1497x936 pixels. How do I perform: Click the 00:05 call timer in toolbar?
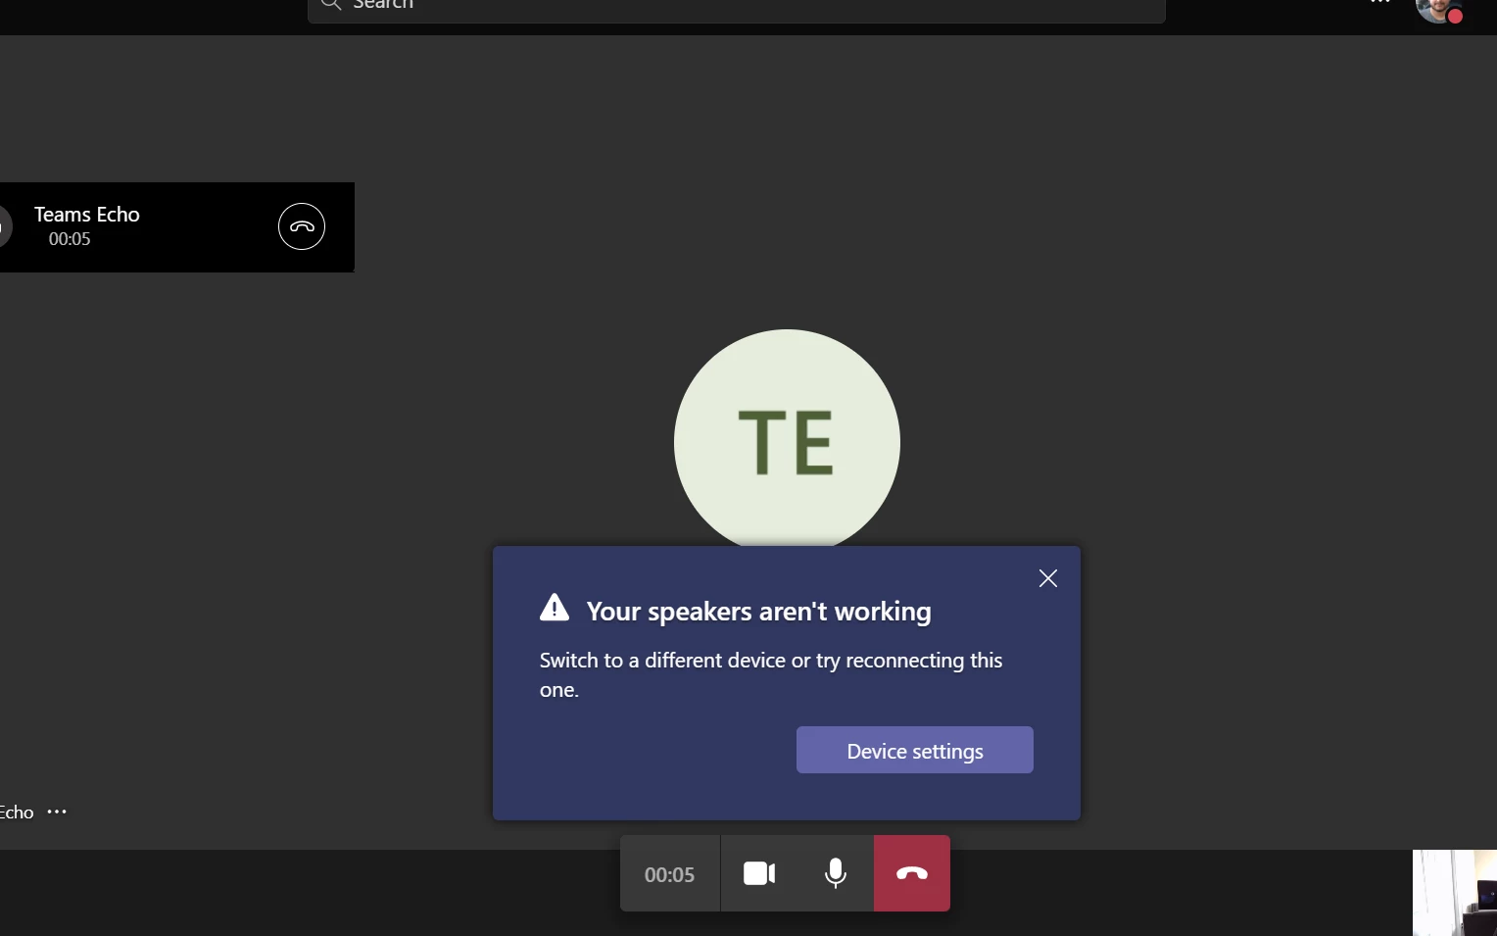coord(669,874)
